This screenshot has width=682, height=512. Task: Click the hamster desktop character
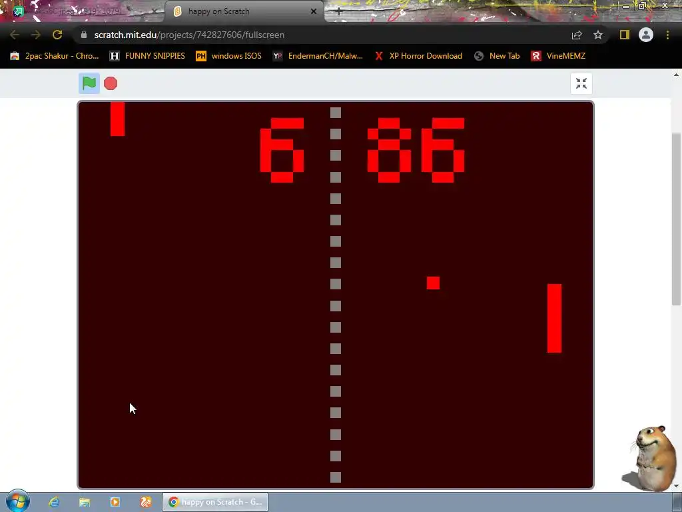(x=651, y=458)
